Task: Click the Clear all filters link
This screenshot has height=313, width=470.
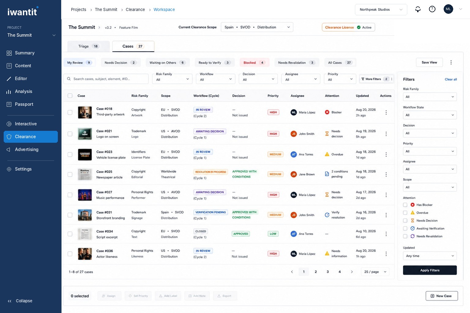Action: (x=451, y=79)
